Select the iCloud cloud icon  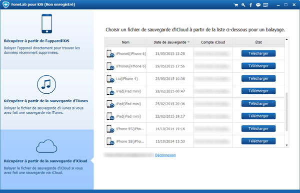pyautogui.click(x=46, y=146)
